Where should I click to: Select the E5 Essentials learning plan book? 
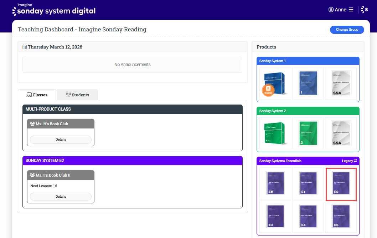(x=341, y=216)
